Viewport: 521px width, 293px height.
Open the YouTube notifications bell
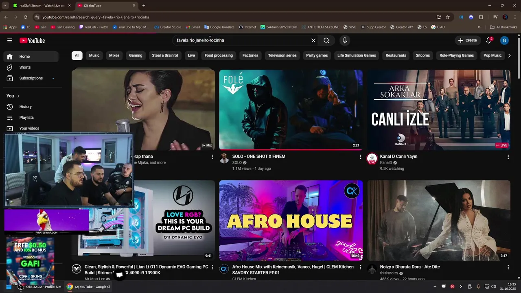point(489,40)
